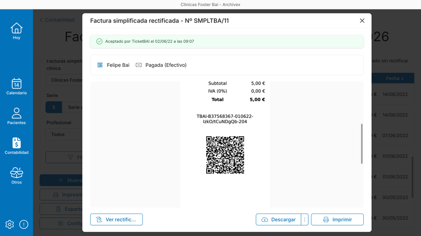The image size is (421, 236).
Task: Click the Aceptado por TicketBAI banner text
Action: (x=149, y=41)
